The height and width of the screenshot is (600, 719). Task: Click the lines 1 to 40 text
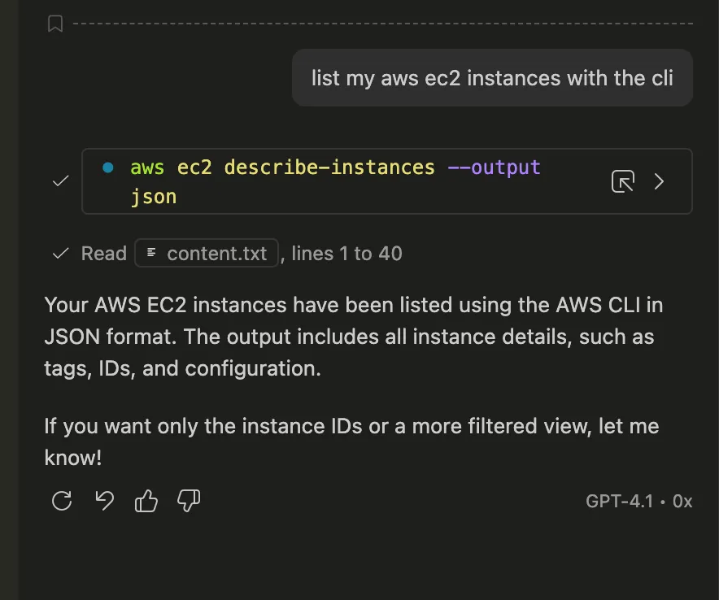pyautogui.click(x=346, y=253)
